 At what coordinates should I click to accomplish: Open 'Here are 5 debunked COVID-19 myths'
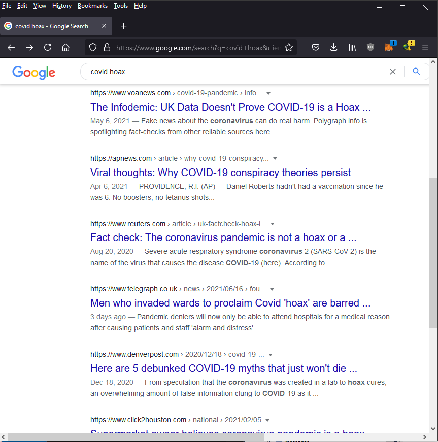[224, 368]
